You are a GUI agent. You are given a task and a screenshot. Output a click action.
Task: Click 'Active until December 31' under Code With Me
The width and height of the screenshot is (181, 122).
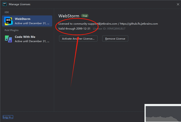(32, 41)
